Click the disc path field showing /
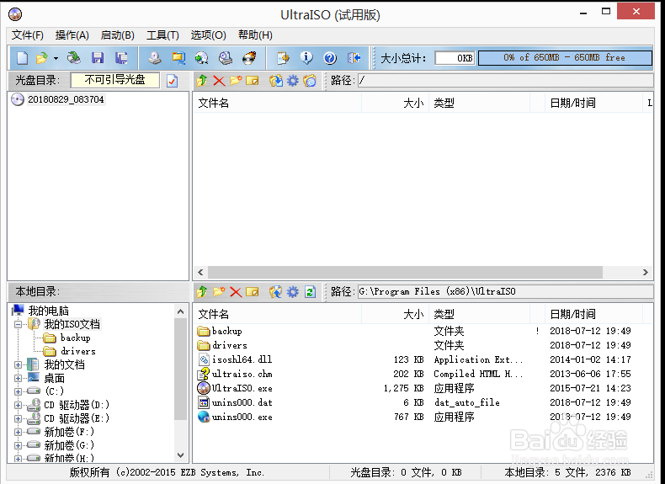The width and height of the screenshot is (665, 484). 505,80
